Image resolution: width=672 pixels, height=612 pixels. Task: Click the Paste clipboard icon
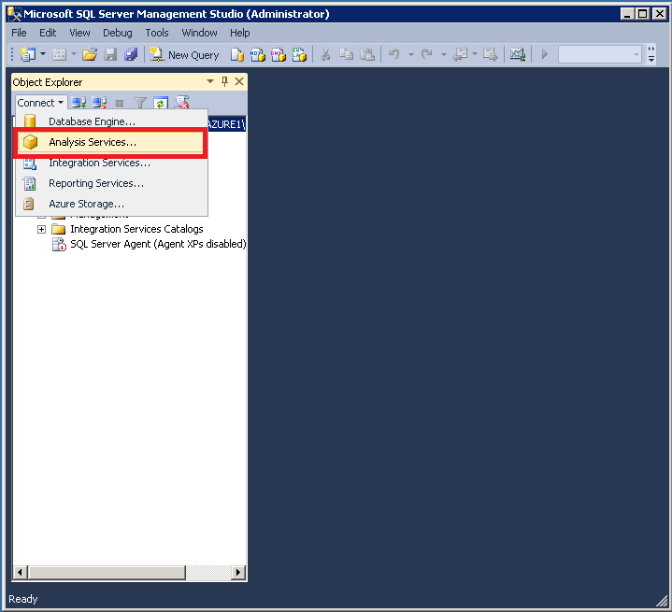click(367, 55)
